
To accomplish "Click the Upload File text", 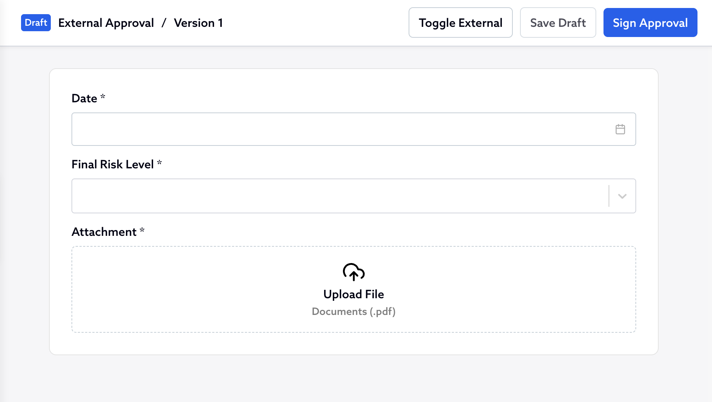I will click(x=353, y=294).
